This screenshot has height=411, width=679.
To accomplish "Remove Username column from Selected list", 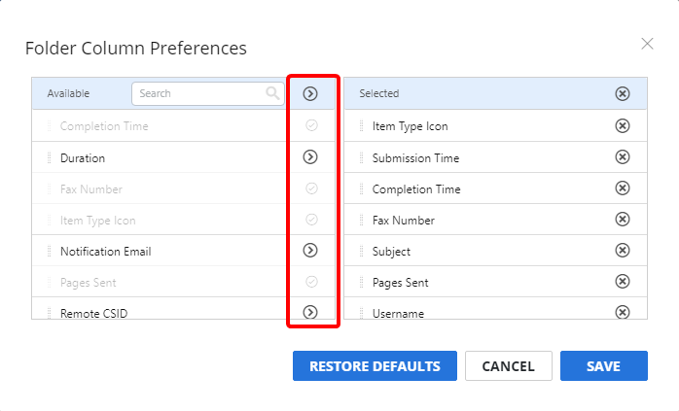I will [623, 312].
